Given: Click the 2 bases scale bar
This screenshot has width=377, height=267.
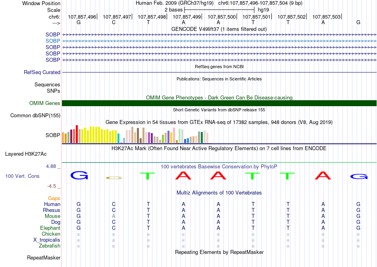Looking at the screenshot, I should 219,10.
